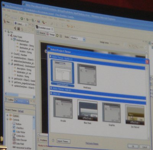Screen dimensions: 153x150
Task: Confirm theme dialog with OK
Action: [x=133, y=146]
